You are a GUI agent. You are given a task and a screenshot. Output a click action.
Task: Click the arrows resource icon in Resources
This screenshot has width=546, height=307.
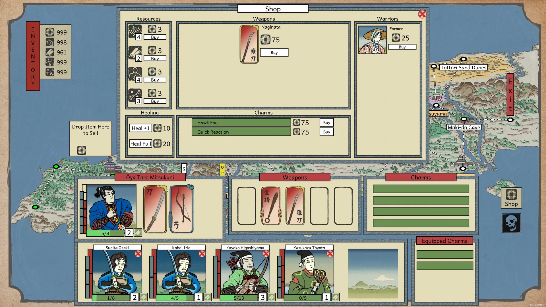pos(135,94)
